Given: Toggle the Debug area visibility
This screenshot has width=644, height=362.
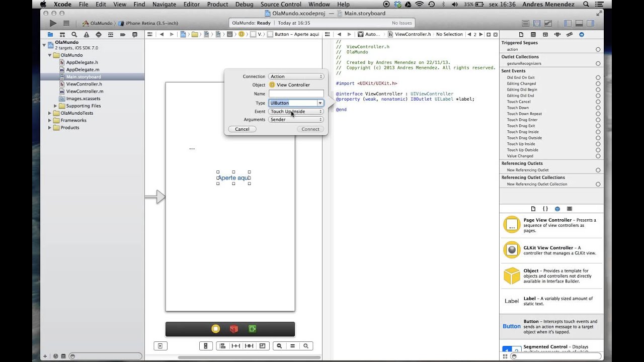Looking at the screenshot, I should tap(579, 23).
